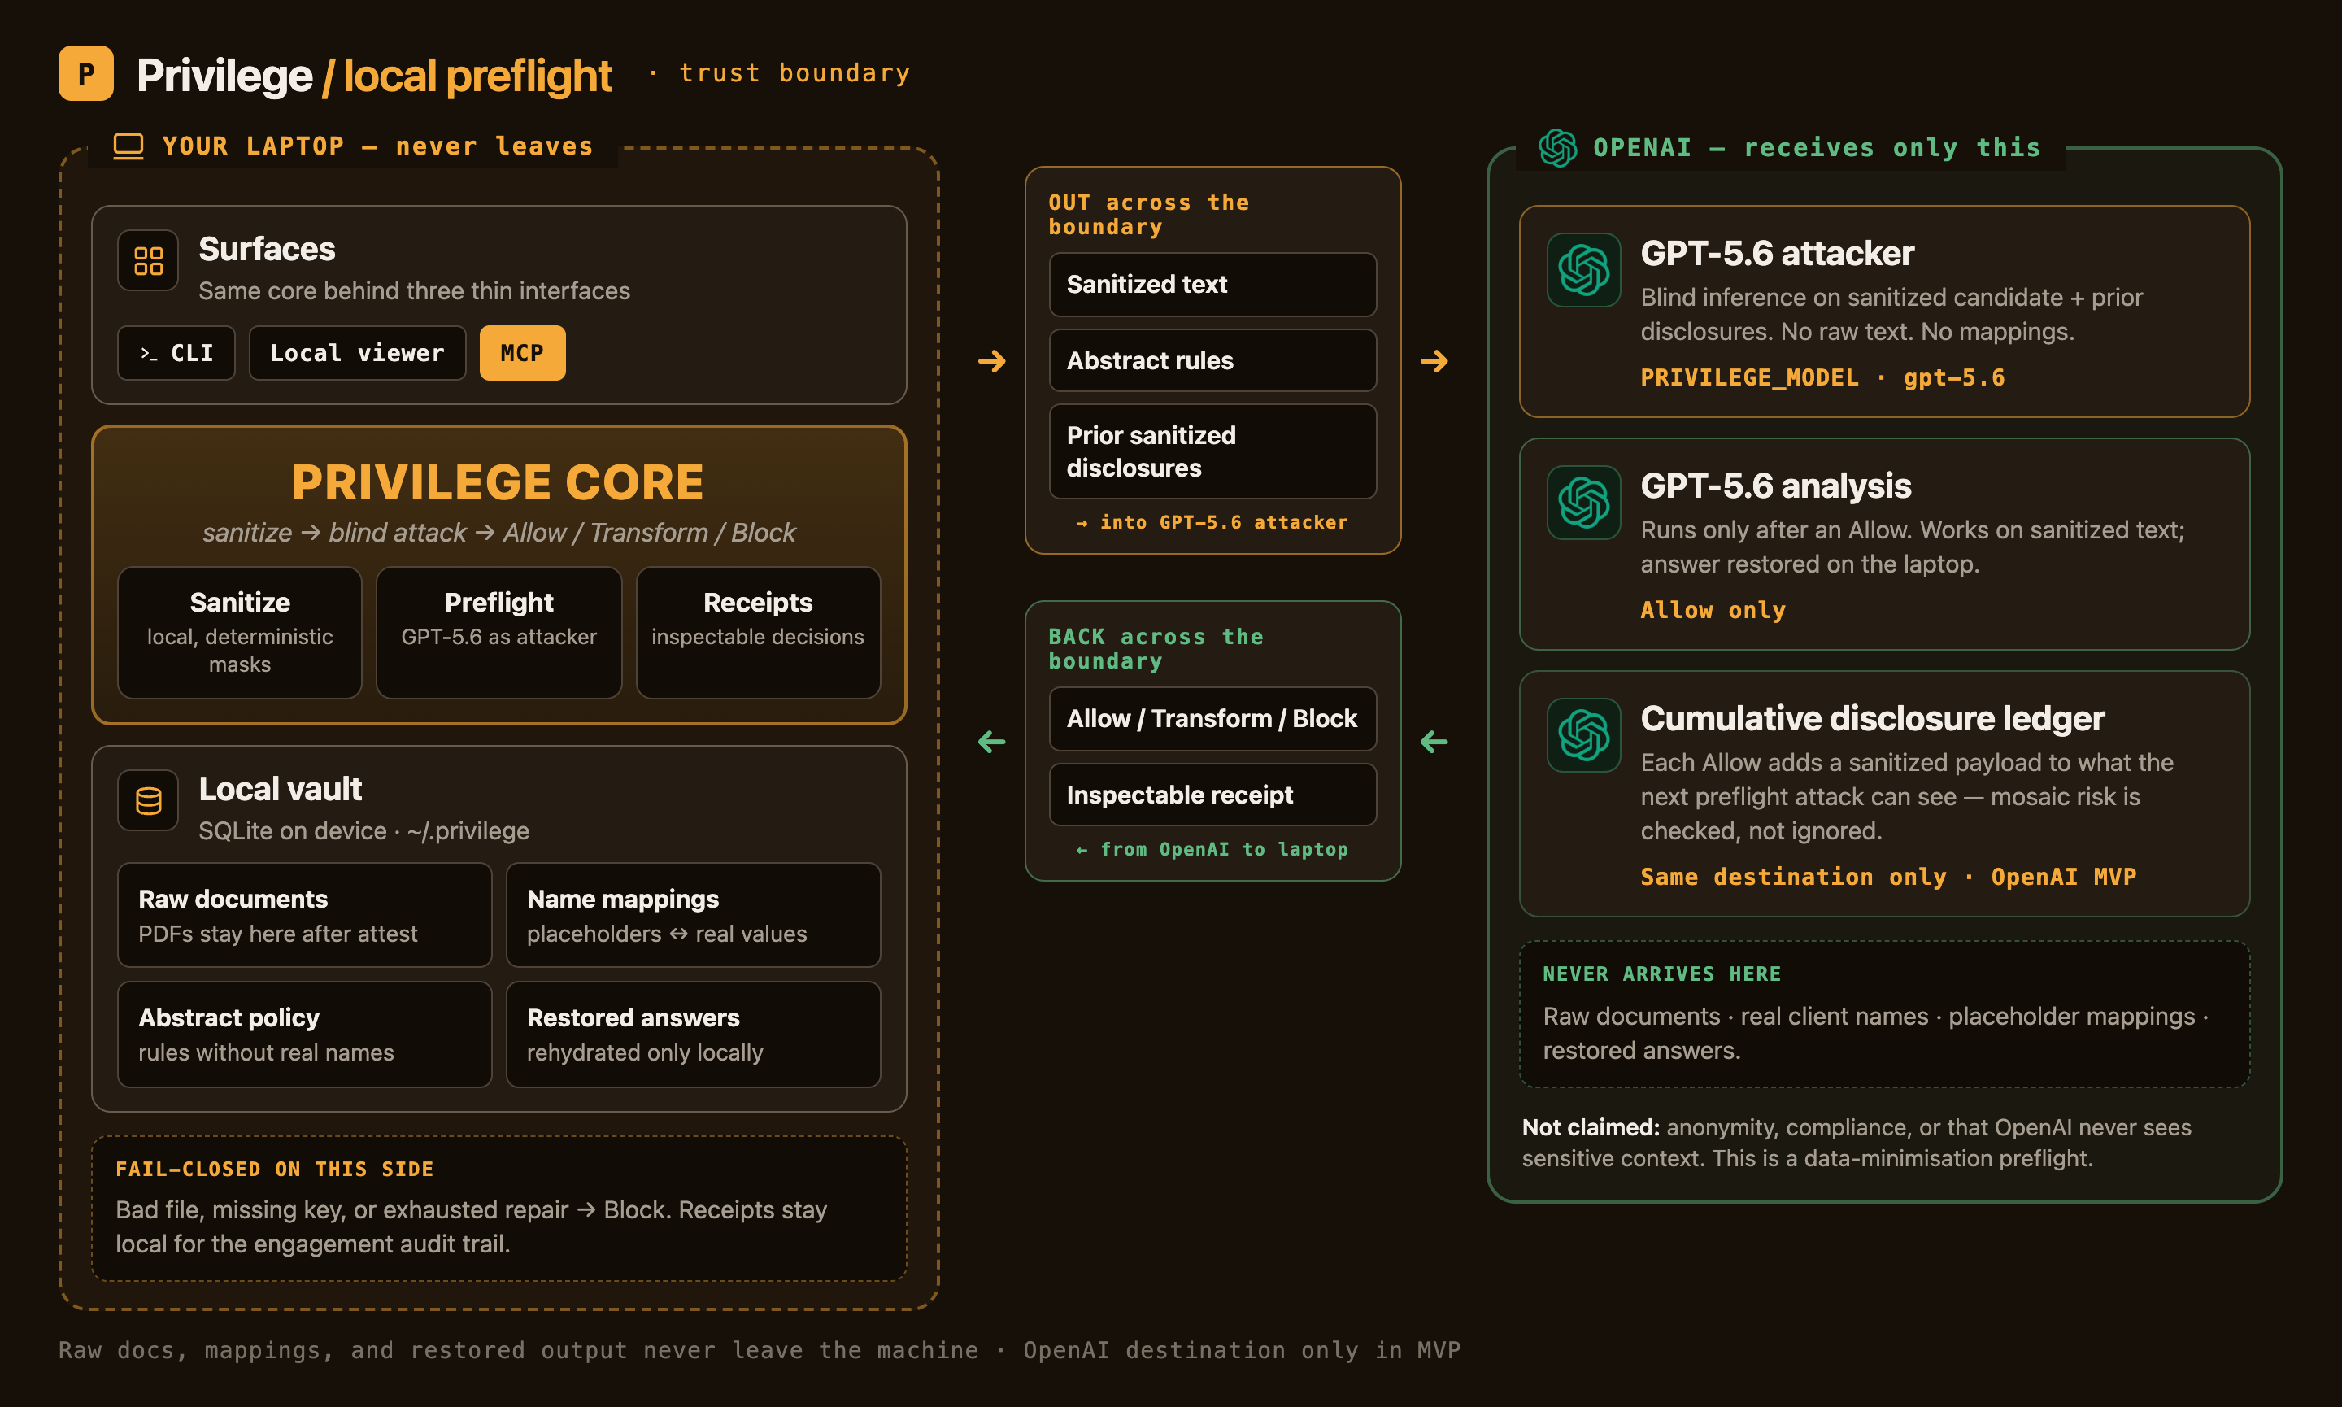The image size is (2342, 1407).
Task: Click Same destination only · OpenAI MVP label
Action: 1888,877
